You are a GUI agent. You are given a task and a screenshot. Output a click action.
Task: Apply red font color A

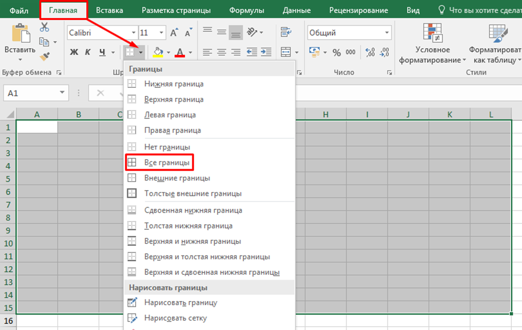click(x=180, y=52)
